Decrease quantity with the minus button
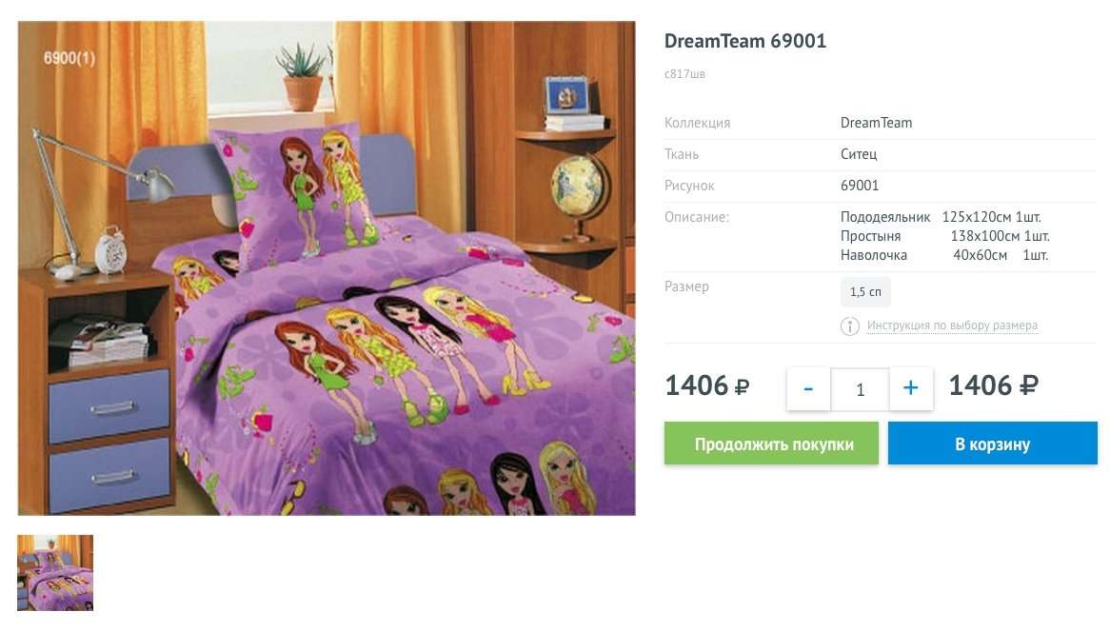 tap(808, 388)
